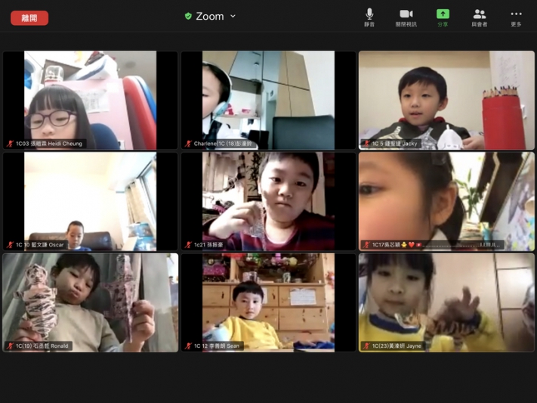This screenshot has width=537, height=403.
Task: Click the Heidi Cheung name label
Action: [x=50, y=144]
